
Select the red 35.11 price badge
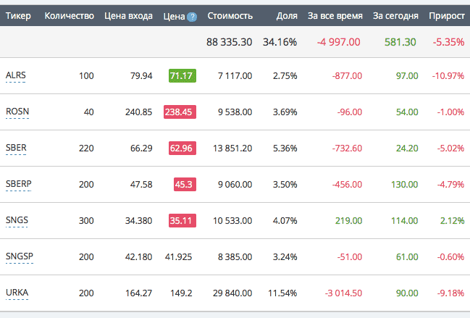click(182, 221)
